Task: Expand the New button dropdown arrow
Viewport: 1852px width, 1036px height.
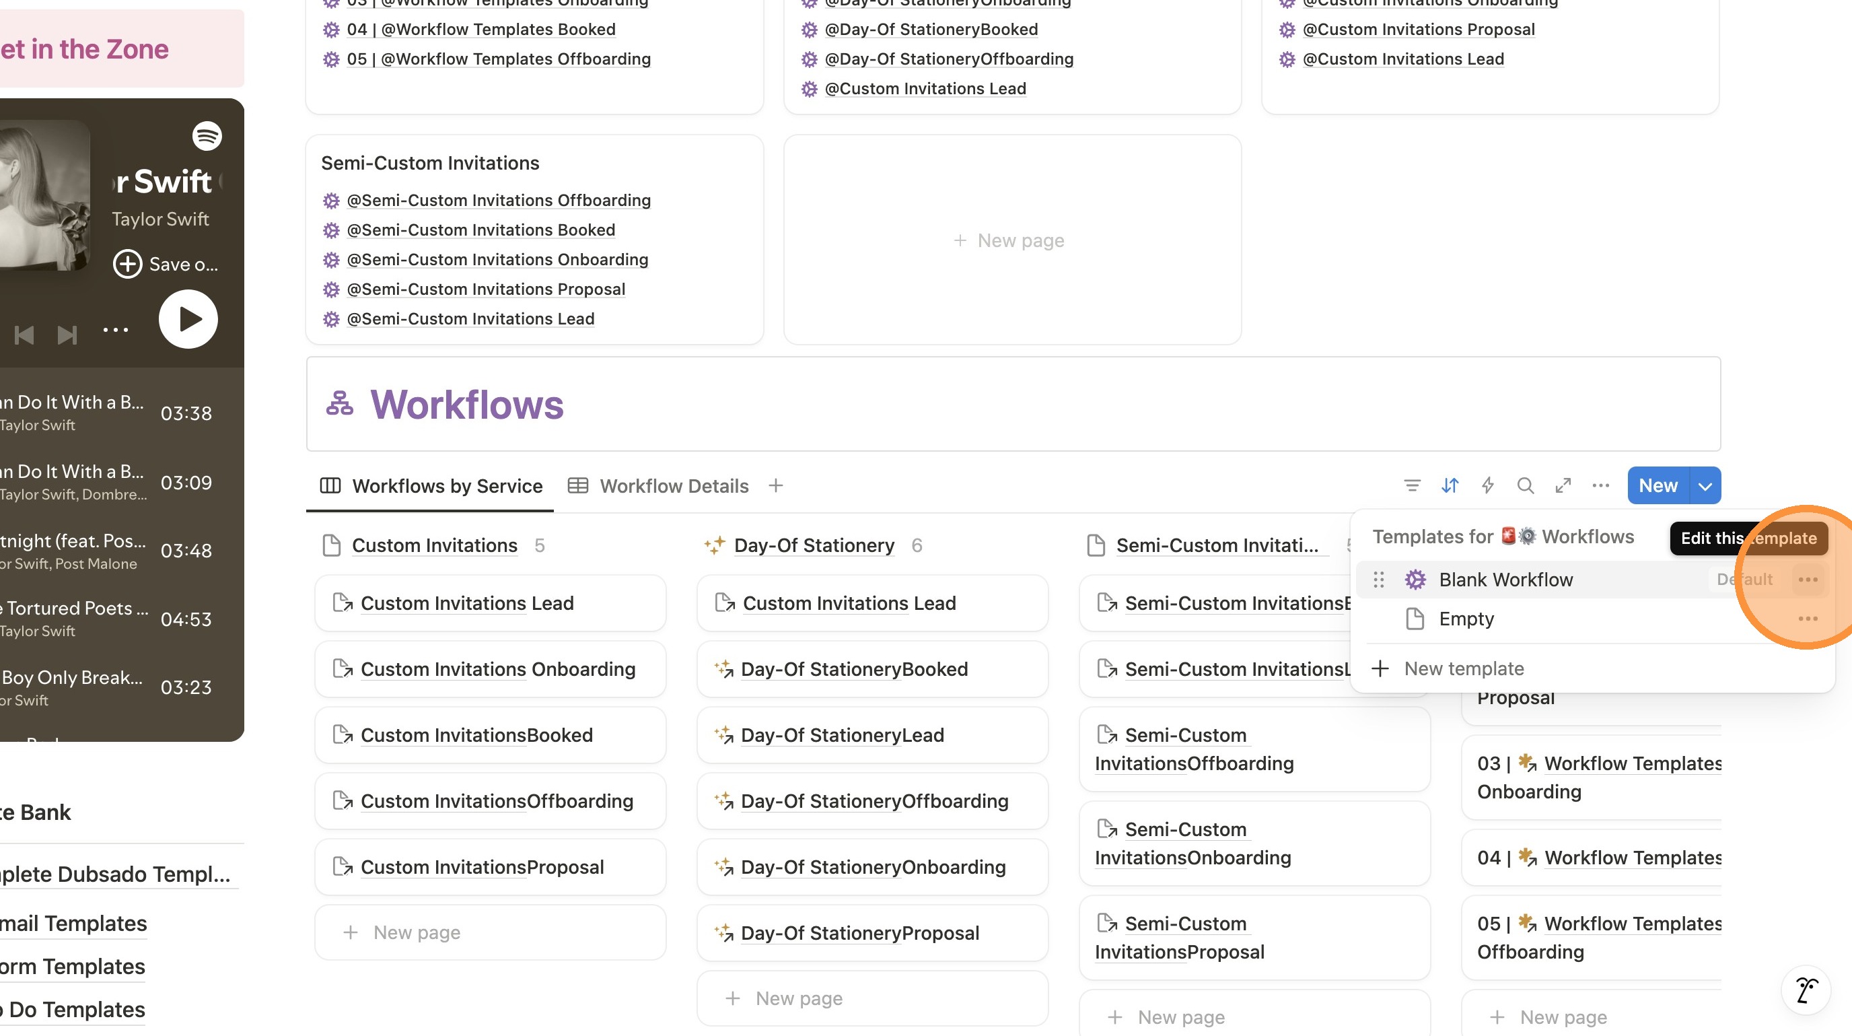Action: tap(1705, 485)
